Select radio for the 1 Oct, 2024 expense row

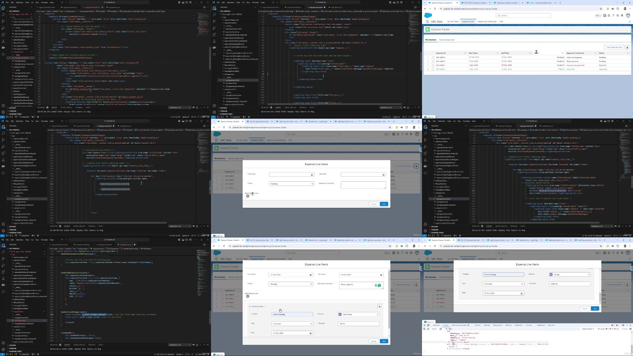pos(433,61)
